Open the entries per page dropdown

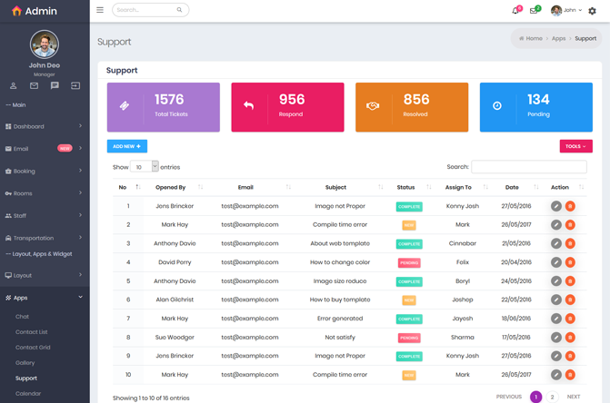coord(145,167)
